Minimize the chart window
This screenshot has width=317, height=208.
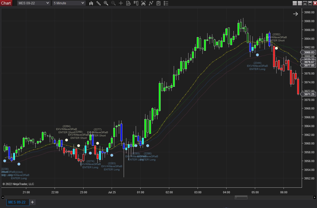click(305, 3)
